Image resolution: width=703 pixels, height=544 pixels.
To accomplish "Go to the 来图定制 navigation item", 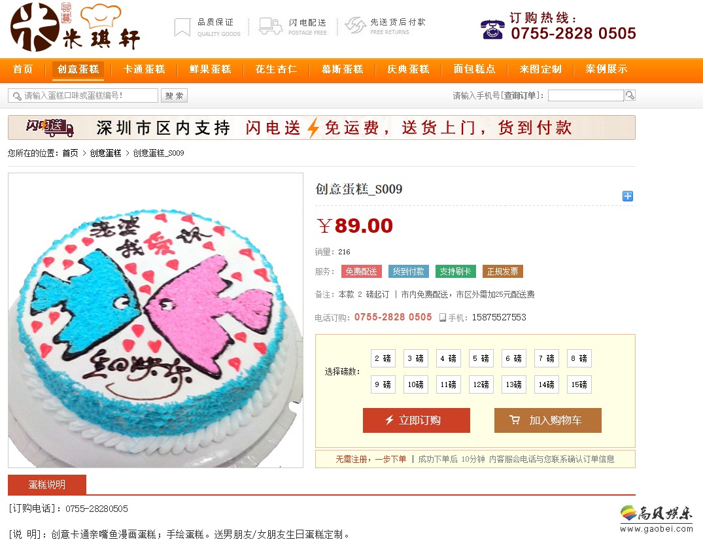I will tap(541, 69).
